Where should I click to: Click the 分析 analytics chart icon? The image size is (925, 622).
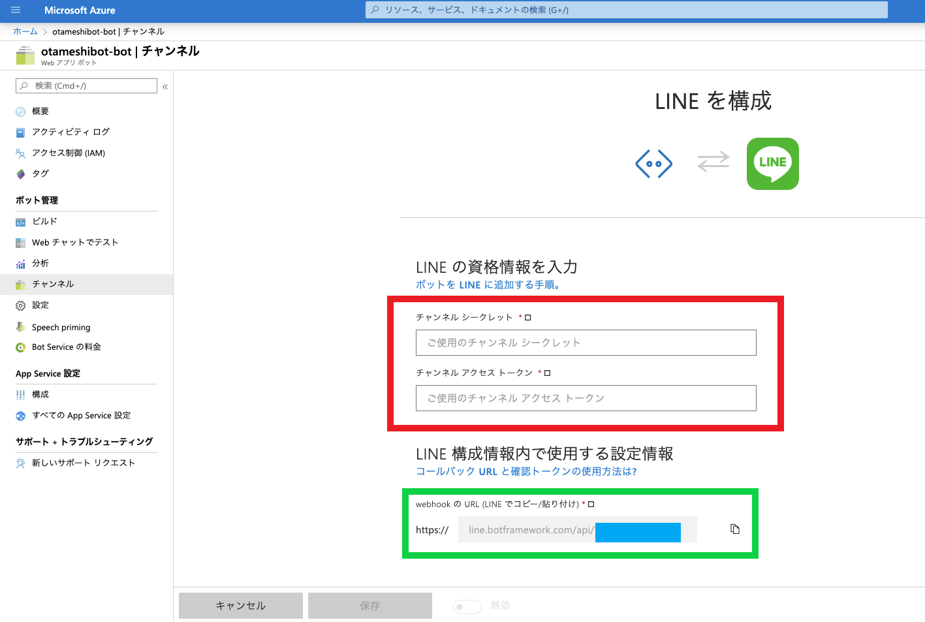(20, 264)
